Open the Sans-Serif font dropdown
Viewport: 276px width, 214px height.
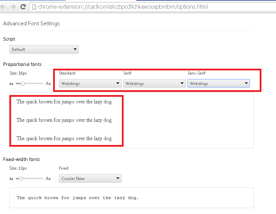tap(219, 83)
